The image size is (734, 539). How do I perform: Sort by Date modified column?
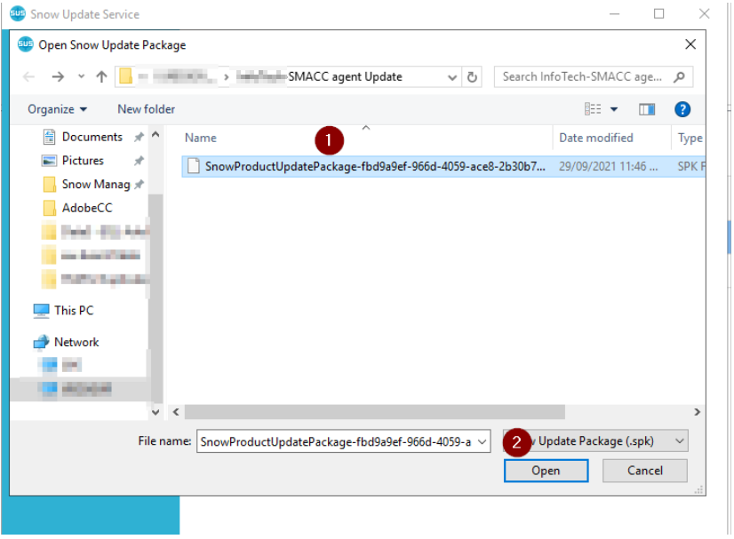[596, 138]
